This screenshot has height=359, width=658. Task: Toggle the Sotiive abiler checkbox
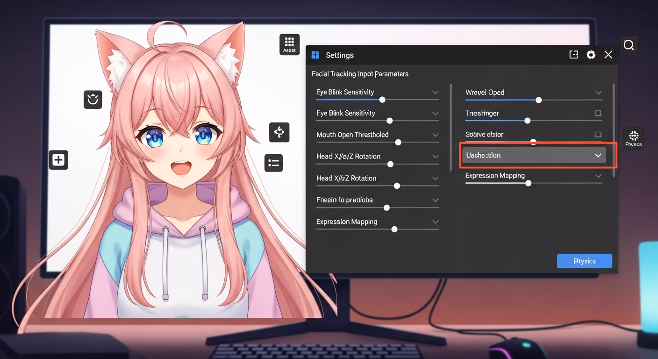coord(598,134)
